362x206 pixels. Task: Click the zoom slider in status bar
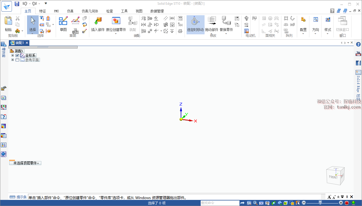click(x=320, y=203)
